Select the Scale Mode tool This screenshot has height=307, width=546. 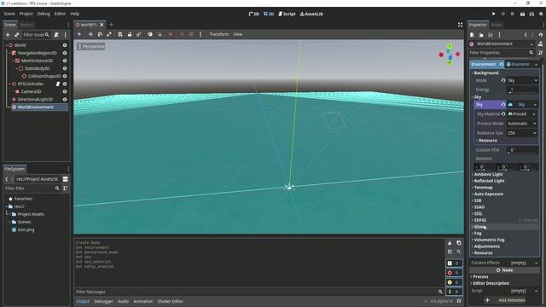pos(109,34)
